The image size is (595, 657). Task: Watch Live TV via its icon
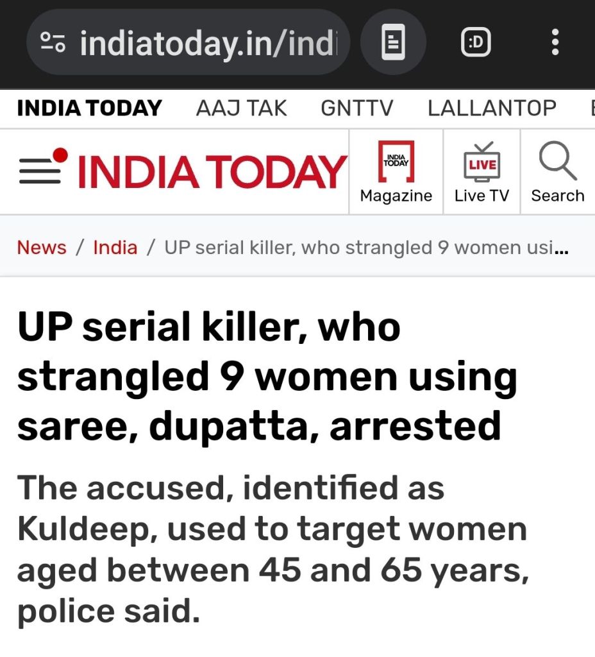tap(482, 172)
